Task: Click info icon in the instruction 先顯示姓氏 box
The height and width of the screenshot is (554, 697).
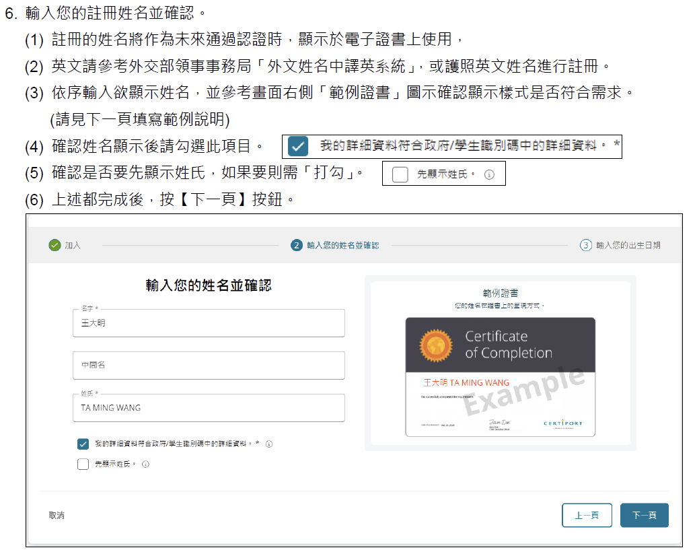Action: [x=489, y=174]
